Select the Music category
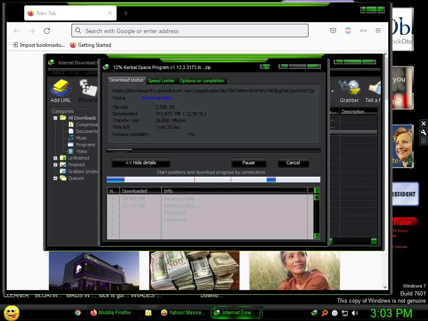This screenshot has height=321, width=428. coord(78,138)
